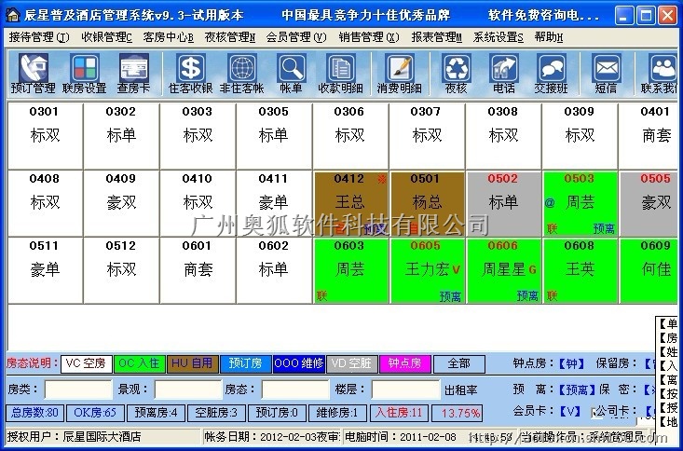Open 住客收银 guest cashier icon
Viewport: 683px width, 451px height.
point(191,74)
